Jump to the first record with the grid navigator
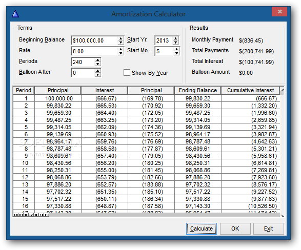Viewport: 301px width, 250px height. coord(16,215)
